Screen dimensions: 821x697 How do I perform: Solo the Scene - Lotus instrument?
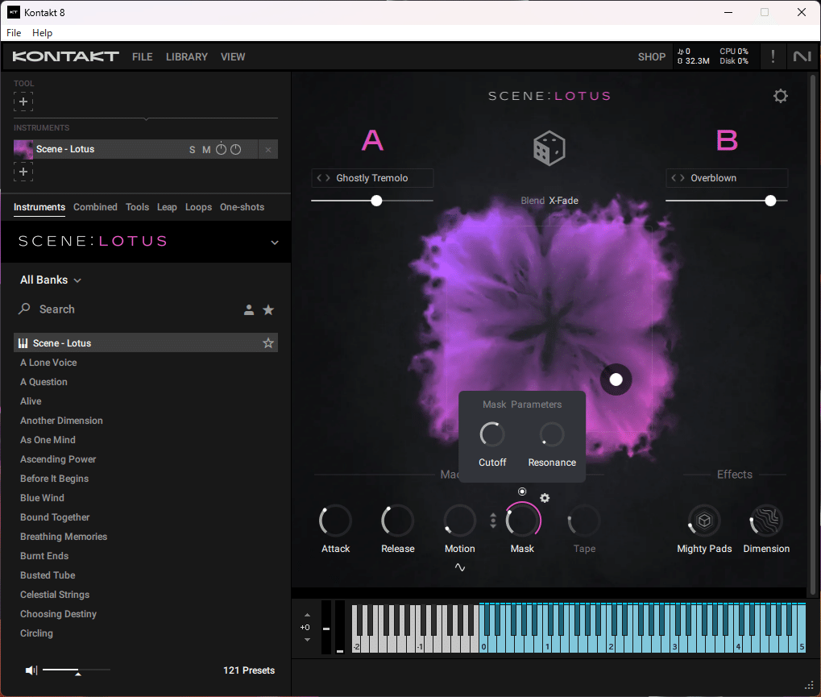[192, 149]
